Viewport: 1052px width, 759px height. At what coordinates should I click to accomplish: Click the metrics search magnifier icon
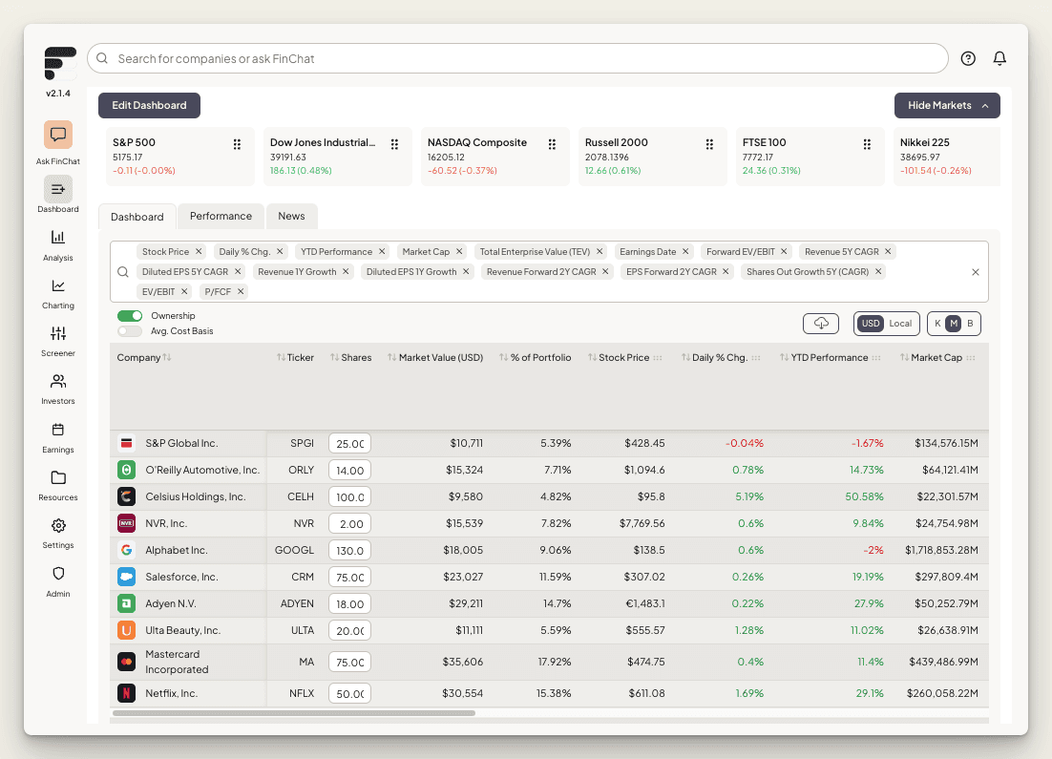123,272
